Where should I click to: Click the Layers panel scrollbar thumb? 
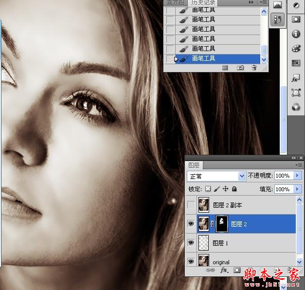pyautogui.click(x=299, y=228)
